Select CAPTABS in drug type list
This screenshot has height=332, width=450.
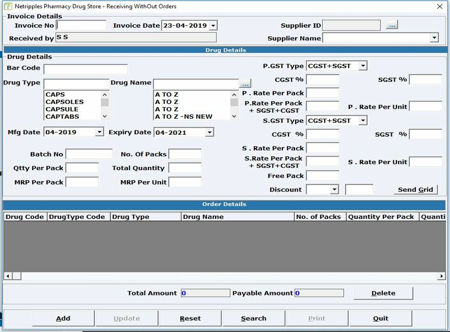73,117
